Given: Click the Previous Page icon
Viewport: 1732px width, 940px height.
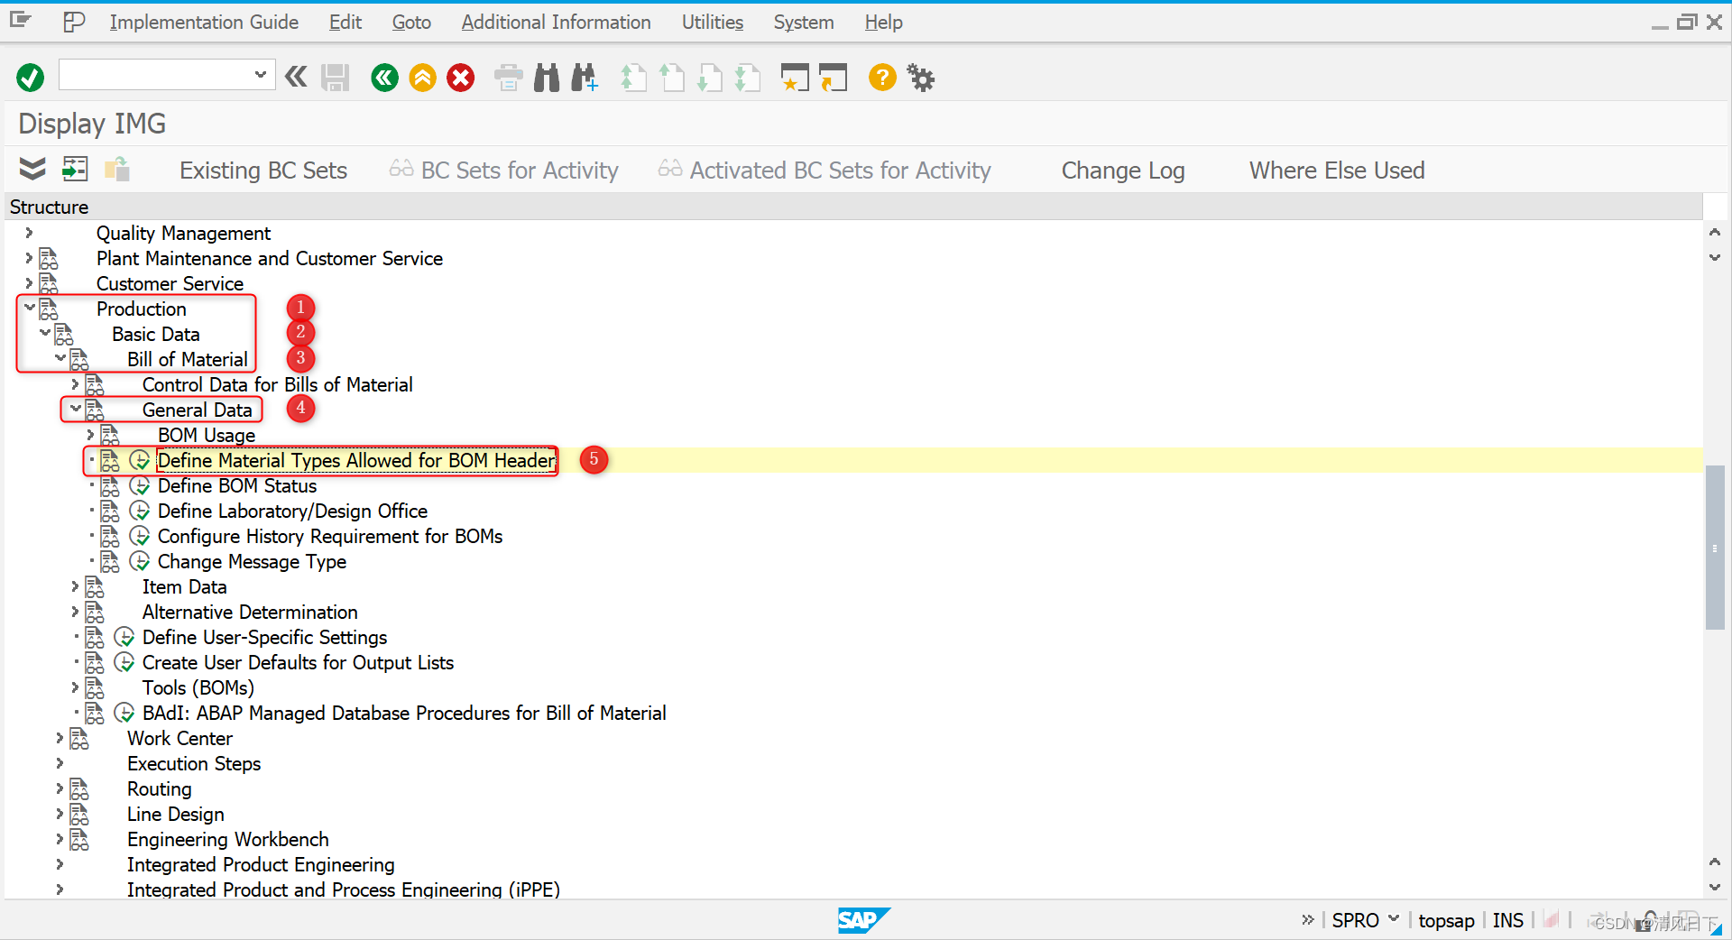Looking at the screenshot, I should [671, 78].
